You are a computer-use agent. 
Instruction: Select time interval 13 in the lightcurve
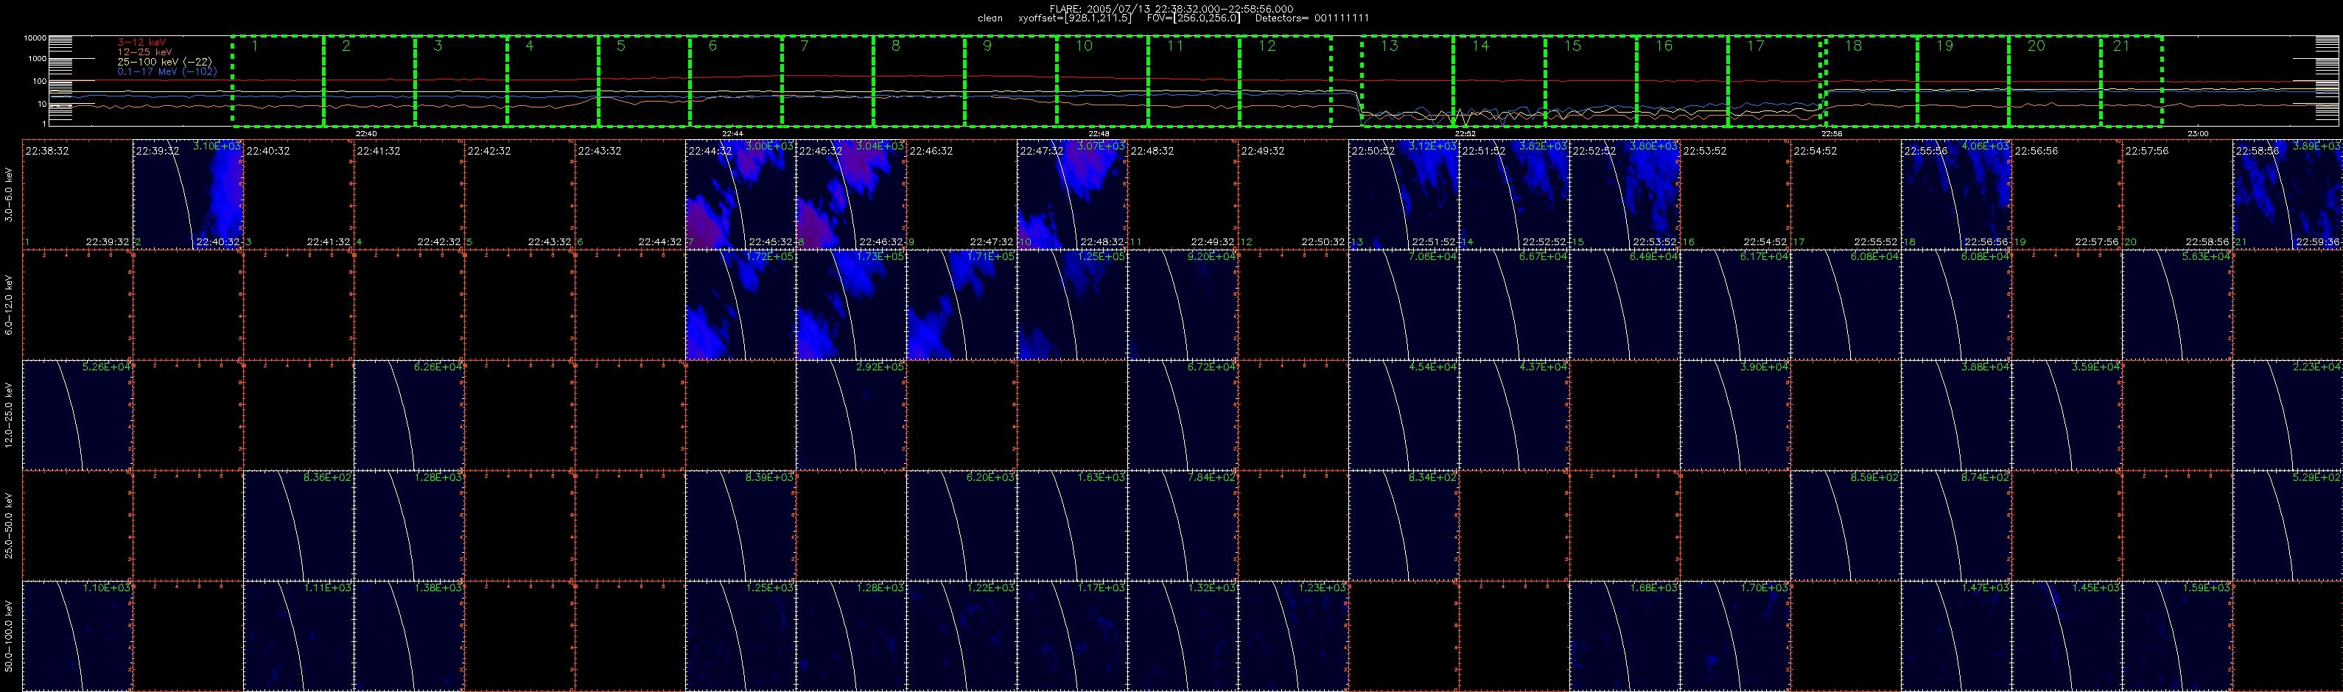1407,81
